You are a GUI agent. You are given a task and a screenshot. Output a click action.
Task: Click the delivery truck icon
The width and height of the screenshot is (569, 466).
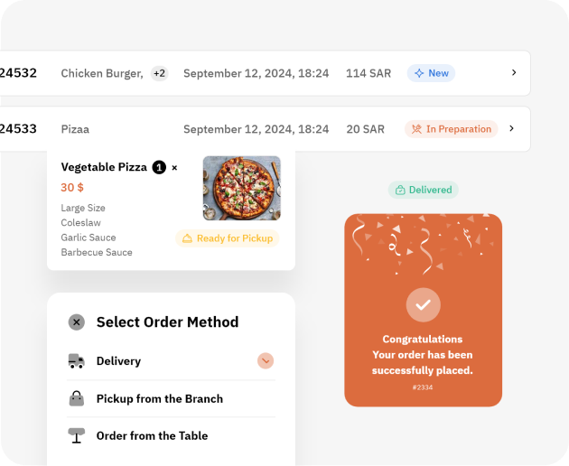77,361
